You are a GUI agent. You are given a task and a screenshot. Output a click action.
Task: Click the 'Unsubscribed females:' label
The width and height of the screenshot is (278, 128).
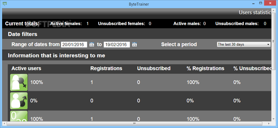122,24
